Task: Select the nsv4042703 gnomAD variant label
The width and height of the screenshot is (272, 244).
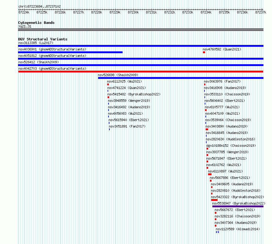Action: 52,68
